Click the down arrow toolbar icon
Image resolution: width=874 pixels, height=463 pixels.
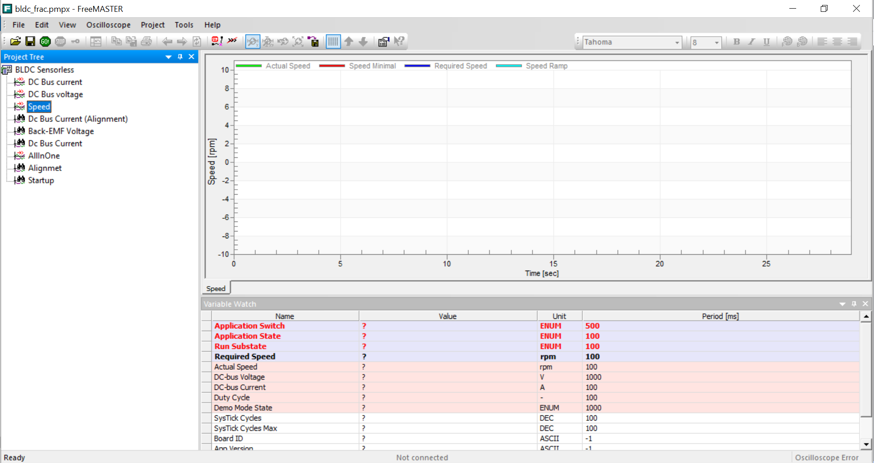click(363, 41)
